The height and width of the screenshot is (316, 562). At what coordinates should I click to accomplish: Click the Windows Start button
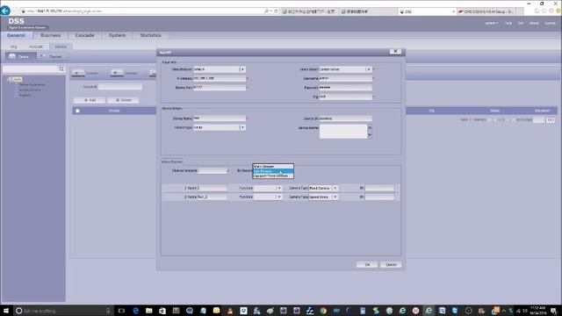click(x=6, y=311)
